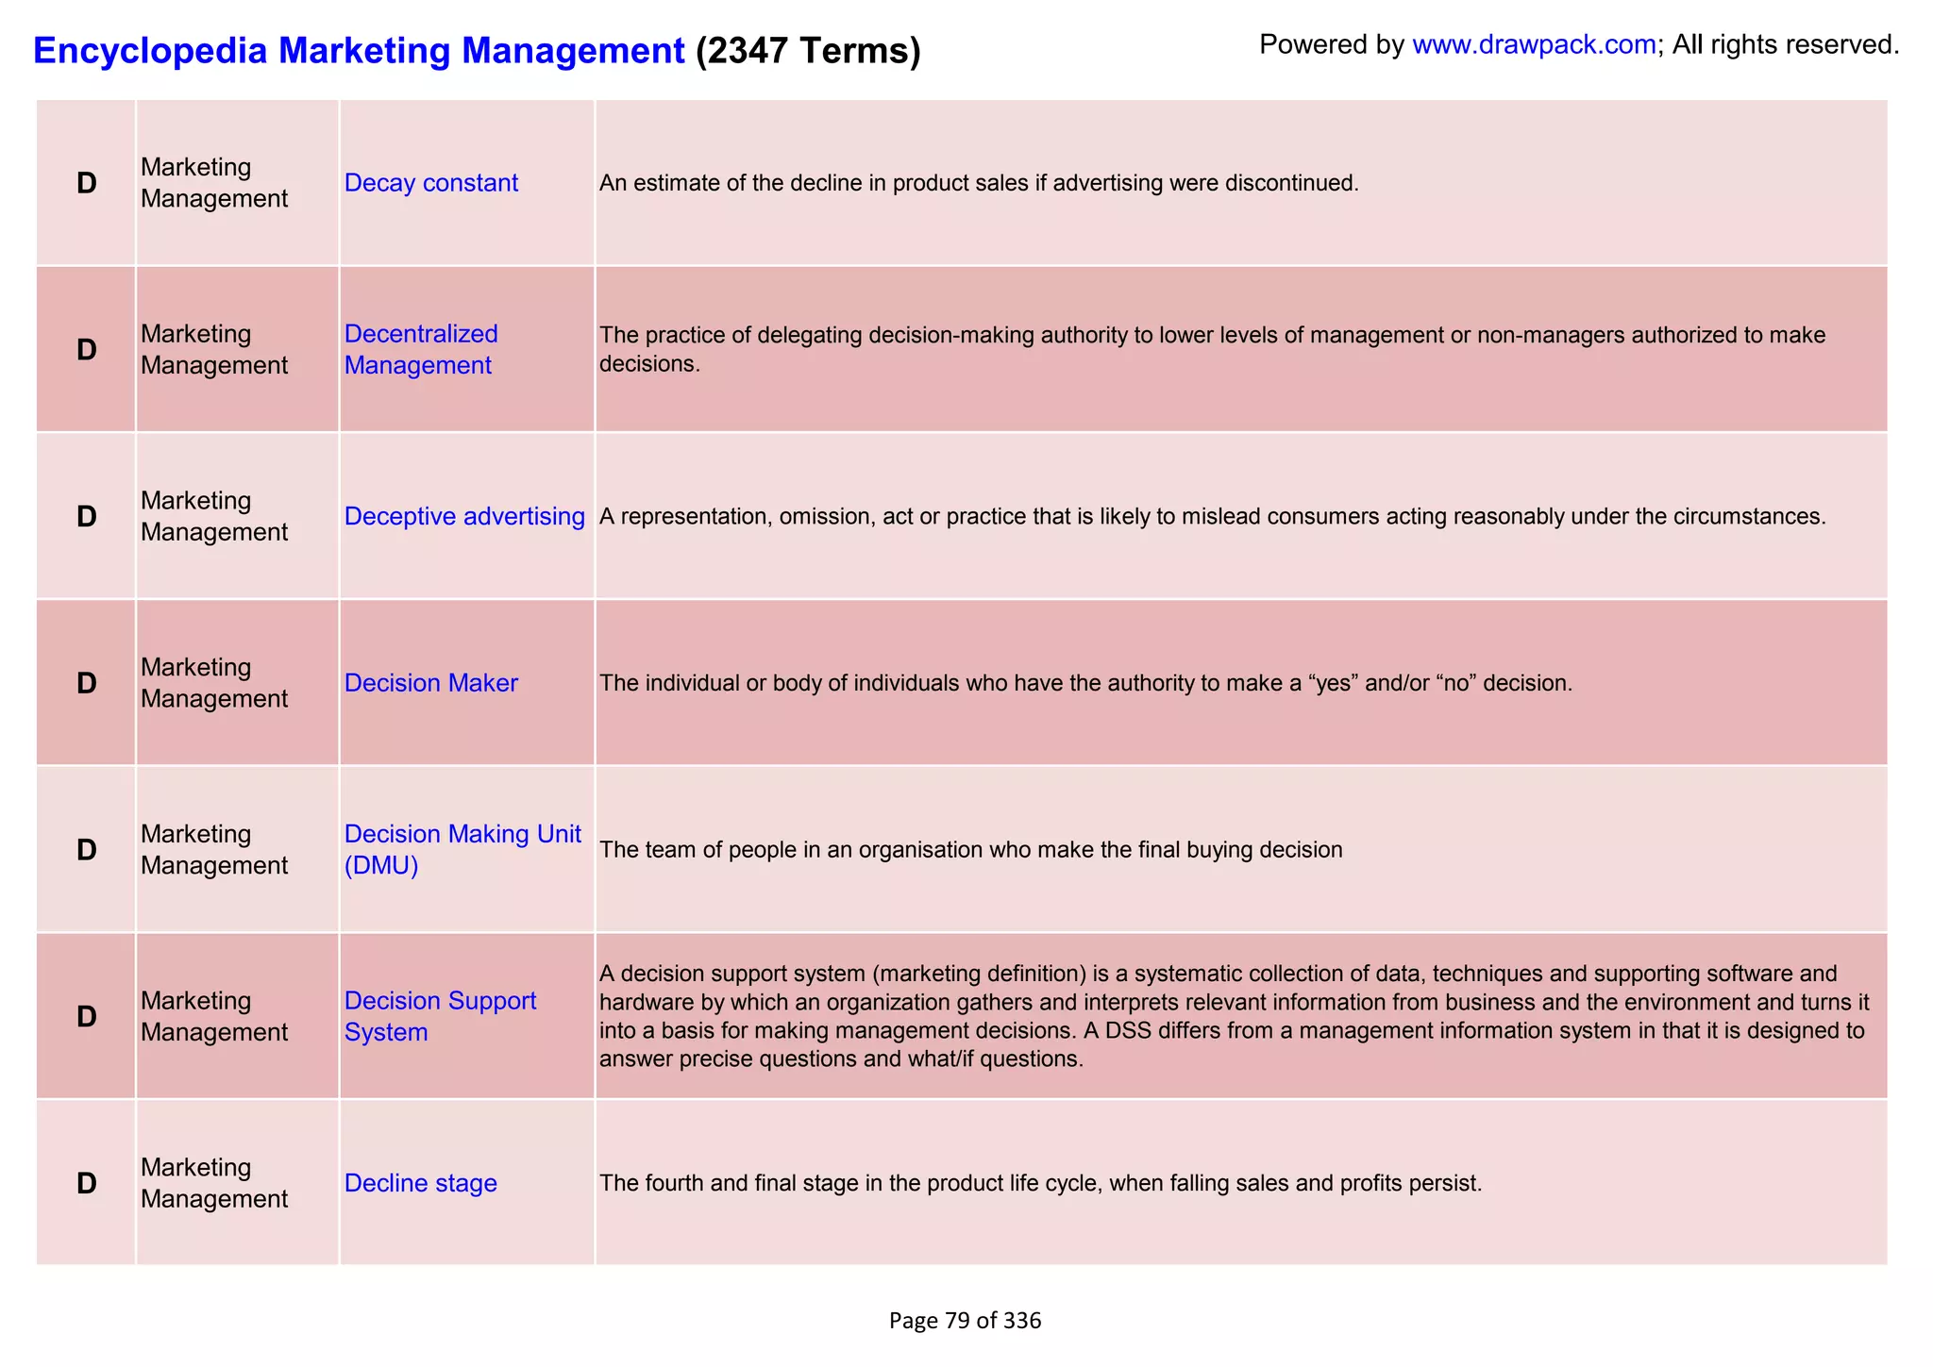The width and height of the screenshot is (1933, 1367).
Task: Click the Decline stage term link
Action: tap(420, 1183)
